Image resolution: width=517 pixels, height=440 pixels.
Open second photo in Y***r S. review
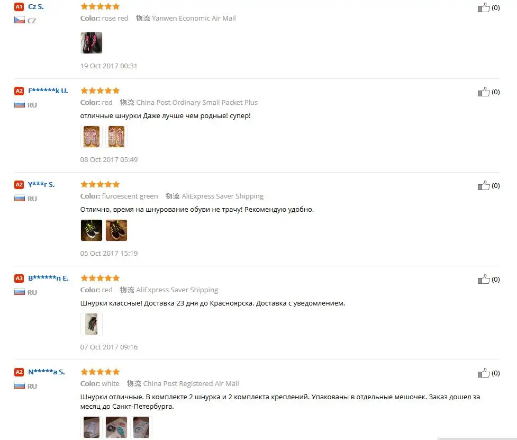coord(116,230)
